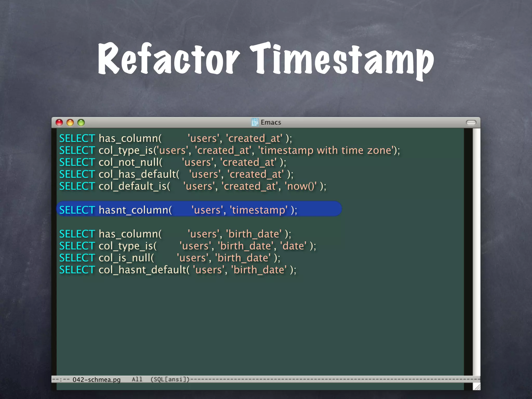Click col_type_is( in the created_at line
Image resolution: width=532 pixels, height=399 pixels.
click(128, 150)
